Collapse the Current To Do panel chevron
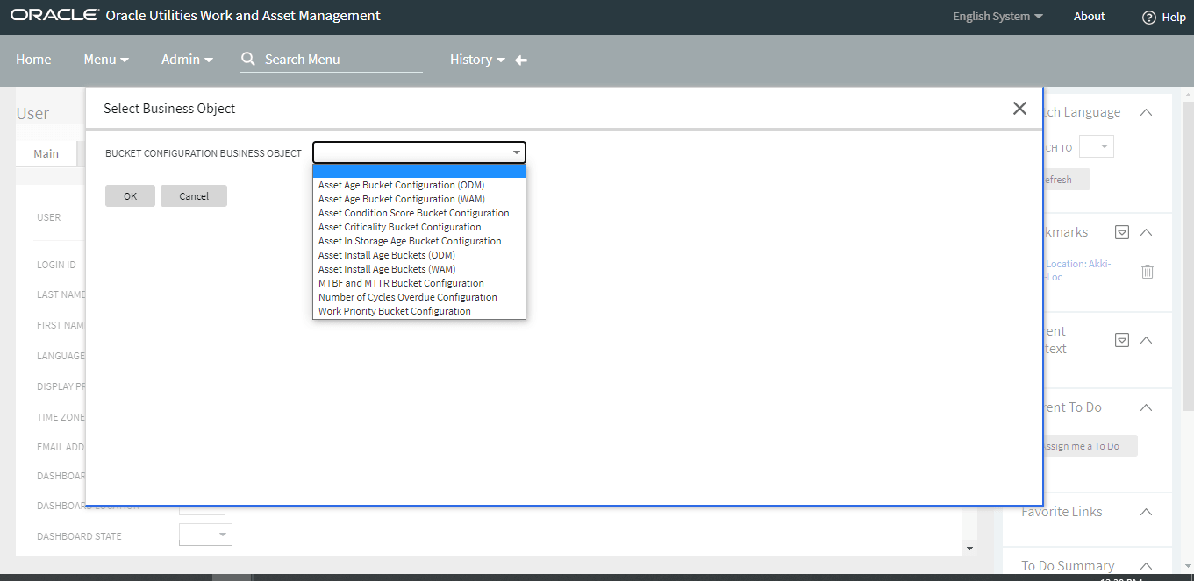 [1146, 407]
